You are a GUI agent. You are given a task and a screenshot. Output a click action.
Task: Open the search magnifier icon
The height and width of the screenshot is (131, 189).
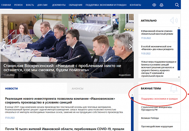click(x=177, y=5)
